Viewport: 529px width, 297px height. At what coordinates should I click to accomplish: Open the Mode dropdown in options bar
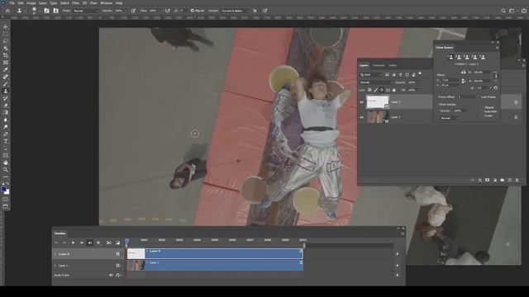click(86, 11)
